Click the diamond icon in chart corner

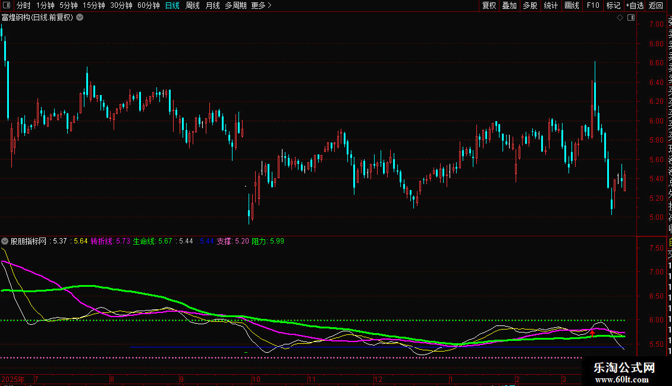620,18
